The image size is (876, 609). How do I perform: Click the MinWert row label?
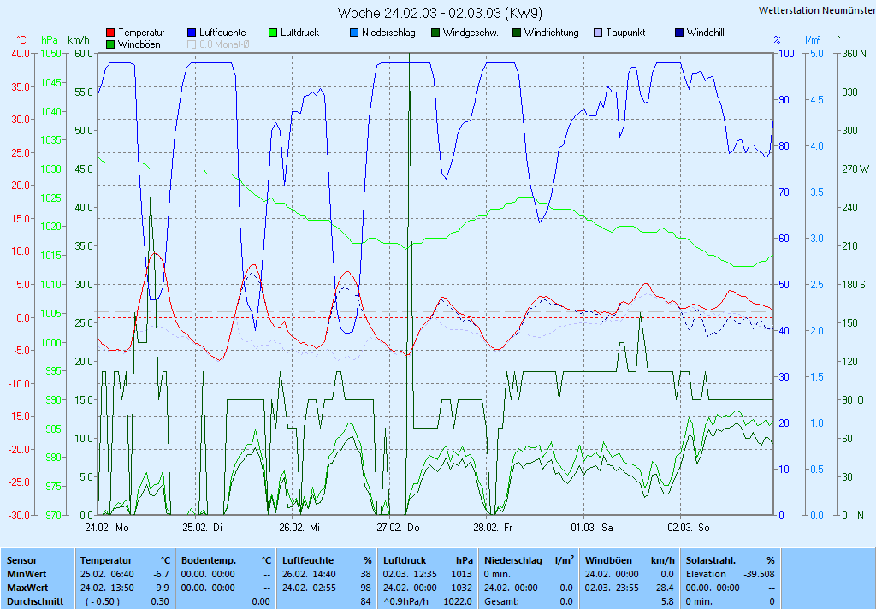(27, 574)
